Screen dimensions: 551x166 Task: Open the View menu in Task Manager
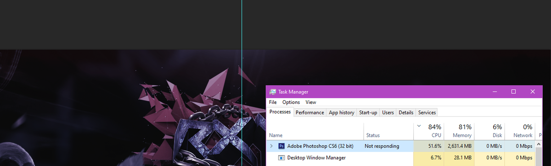311,102
